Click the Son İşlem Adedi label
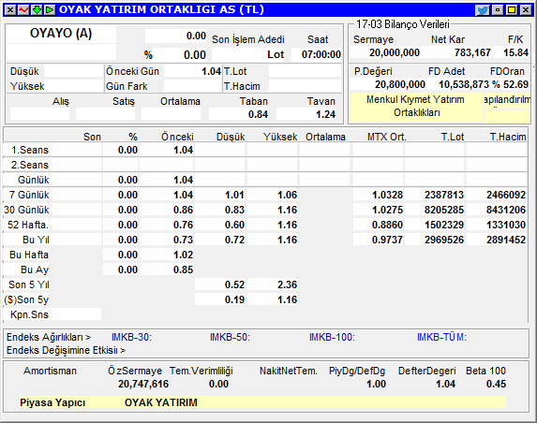Image resolution: width=537 pixels, height=423 pixels. (x=248, y=39)
